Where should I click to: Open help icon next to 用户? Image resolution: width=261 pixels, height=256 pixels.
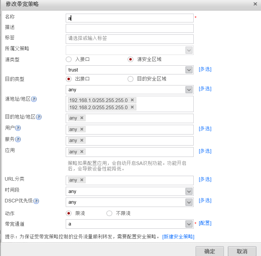[x=18, y=128]
